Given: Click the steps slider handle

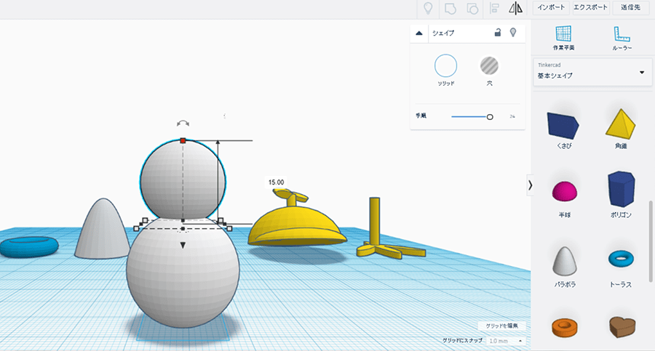Looking at the screenshot, I should 490,116.
